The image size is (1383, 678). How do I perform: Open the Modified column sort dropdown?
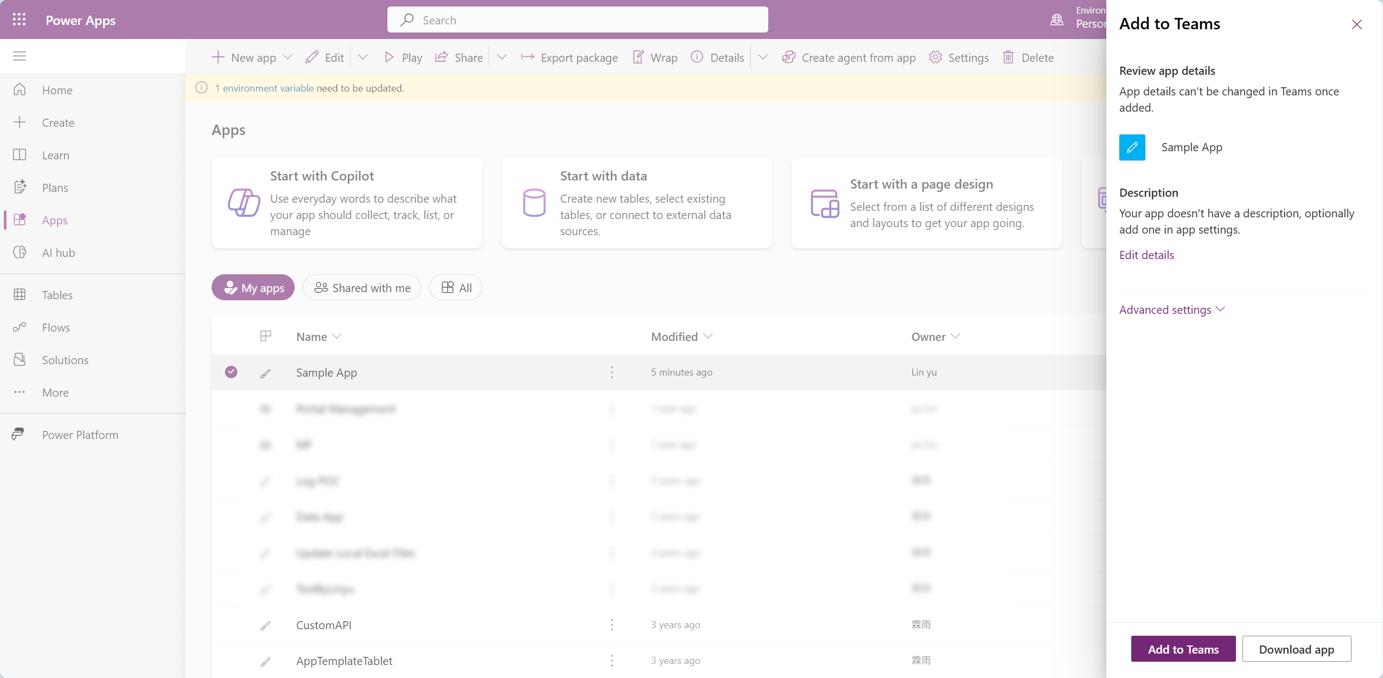pos(708,337)
